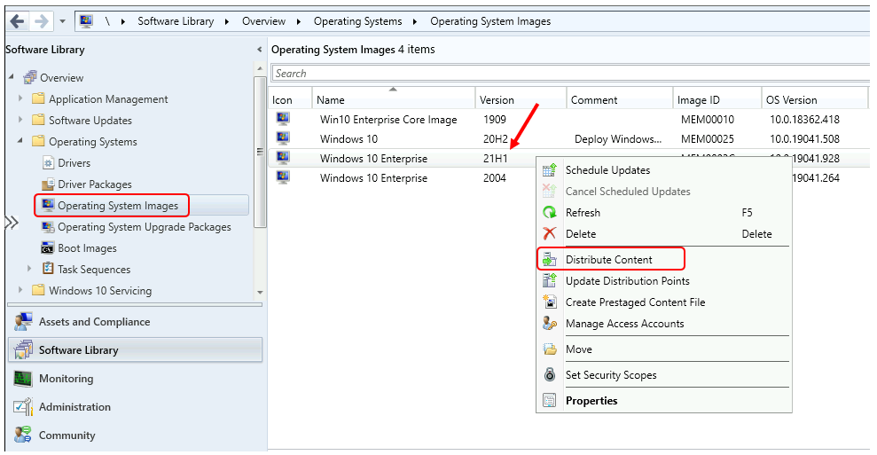Expand the Software Updates tree node
Image resolution: width=877 pixels, height=455 pixels.
coord(20,119)
